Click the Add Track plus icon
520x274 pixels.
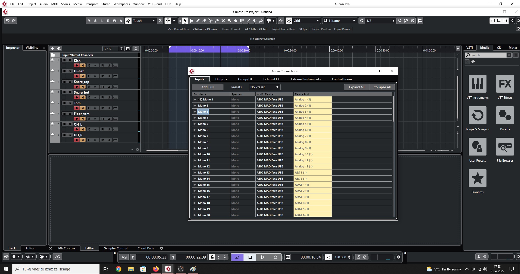53,48
